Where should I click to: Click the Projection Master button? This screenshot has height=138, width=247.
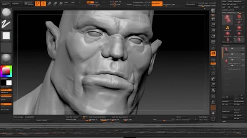[6, 4]
